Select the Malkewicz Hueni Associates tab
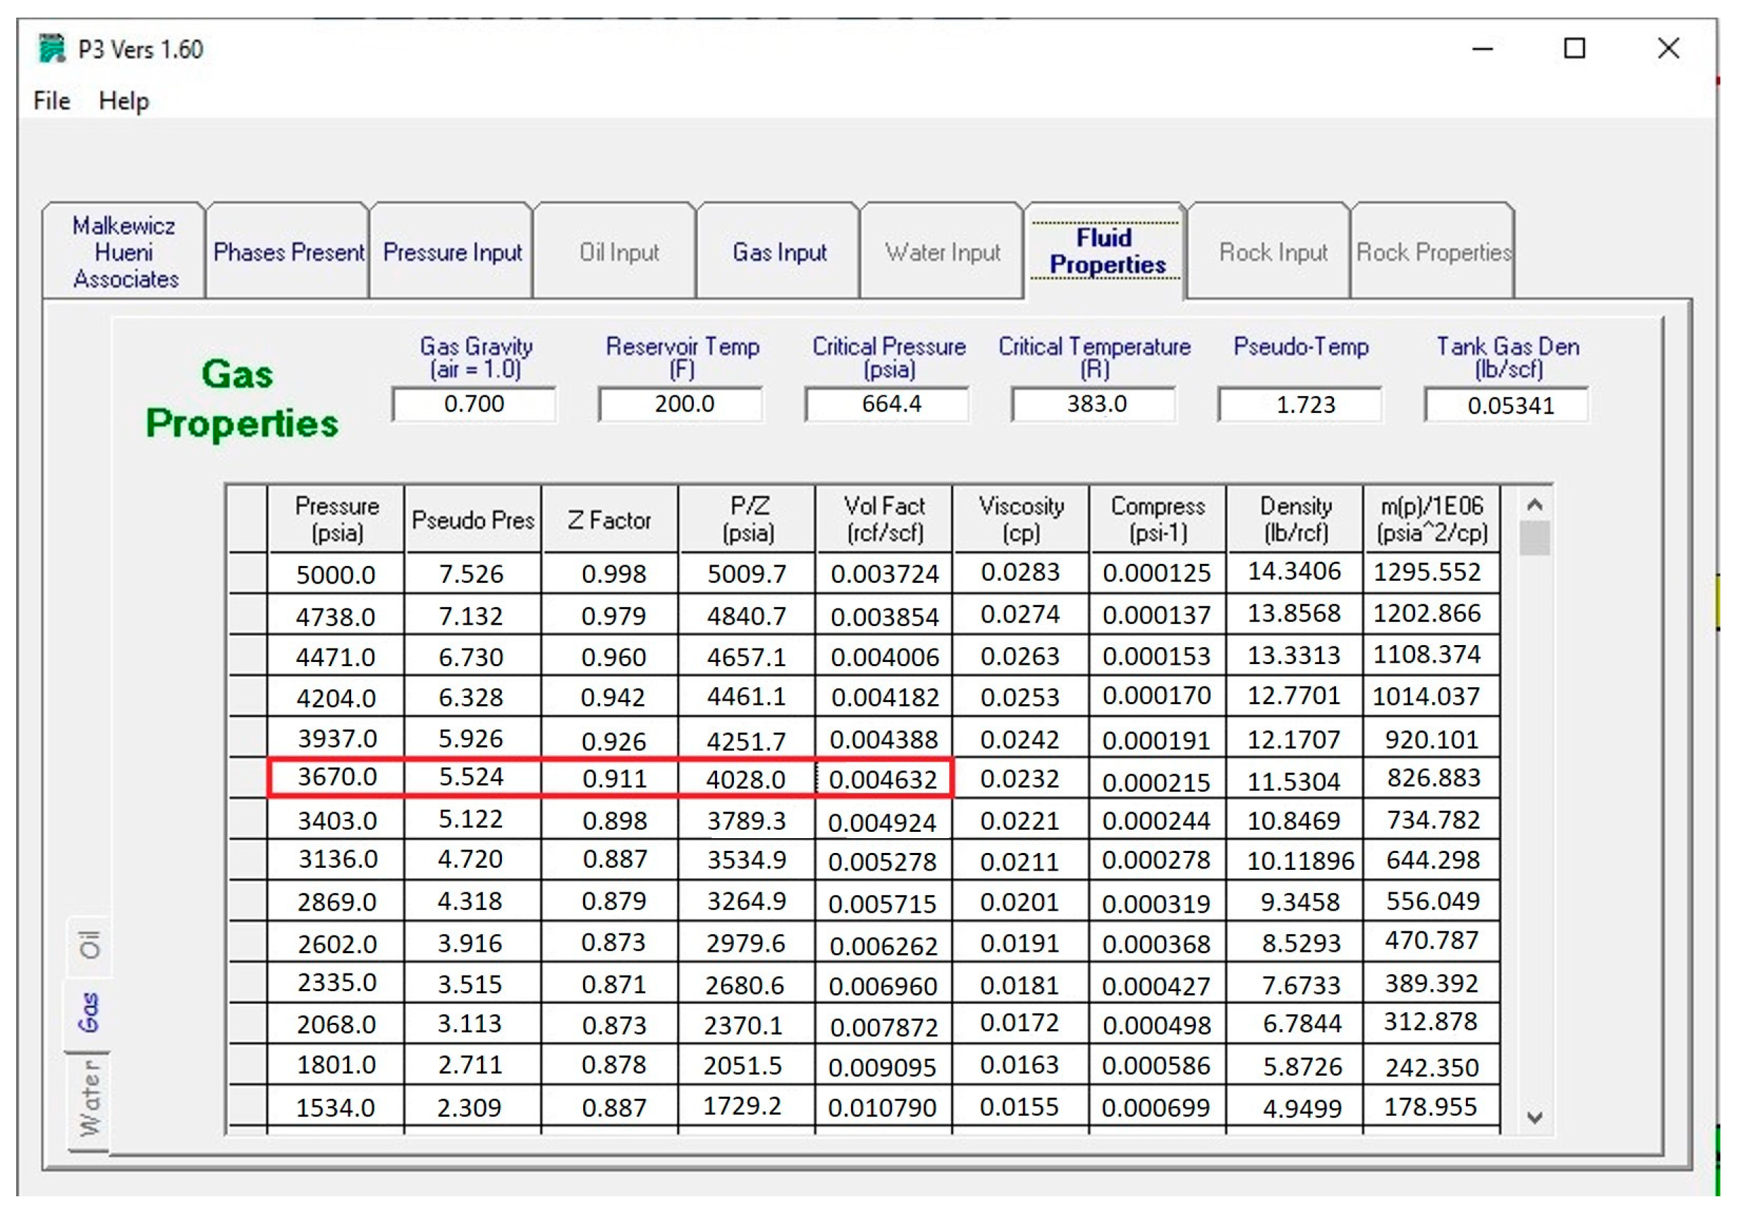The image size is (1738, 1216). tap(125, 252)
